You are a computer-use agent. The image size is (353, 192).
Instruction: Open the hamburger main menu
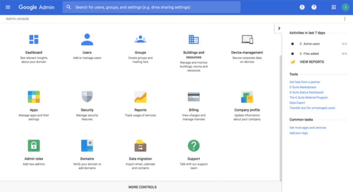click(x=8, y=7)
